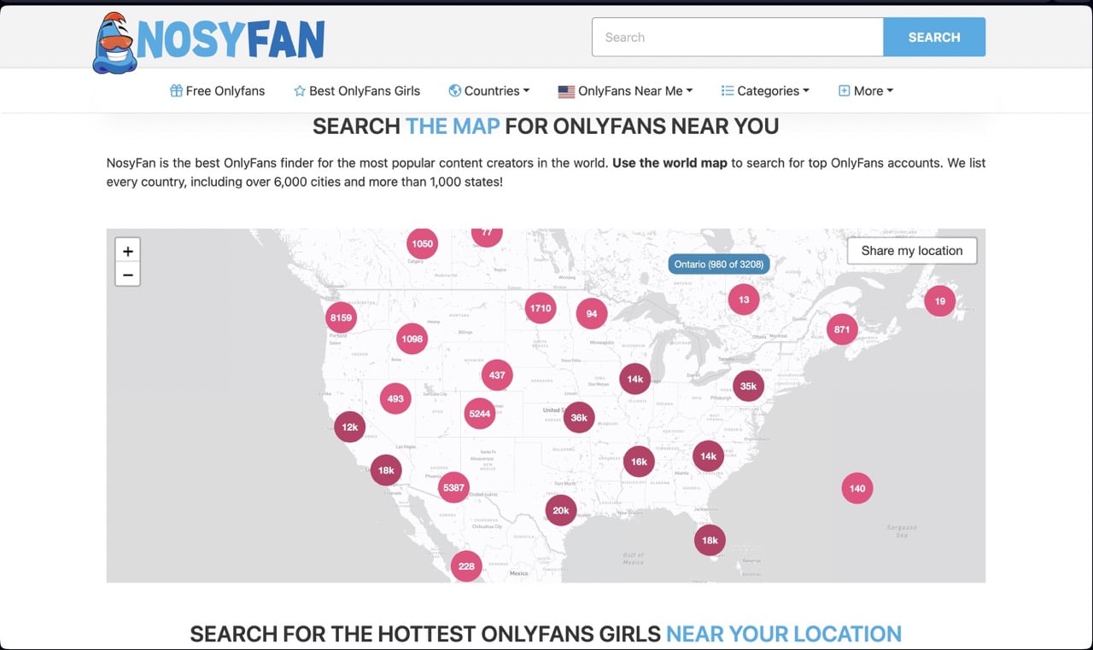This screenshot has height=650, width=1093.
Task: Select the 12k map cluster
Action: point(350,427)
